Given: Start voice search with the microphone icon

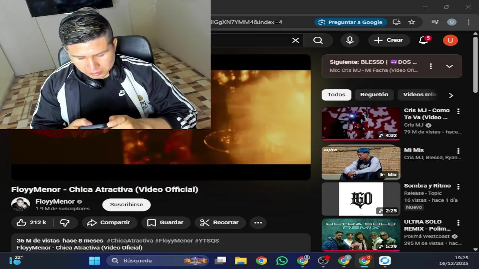Looking at the screenshot, I should click(x=350, y=40).
